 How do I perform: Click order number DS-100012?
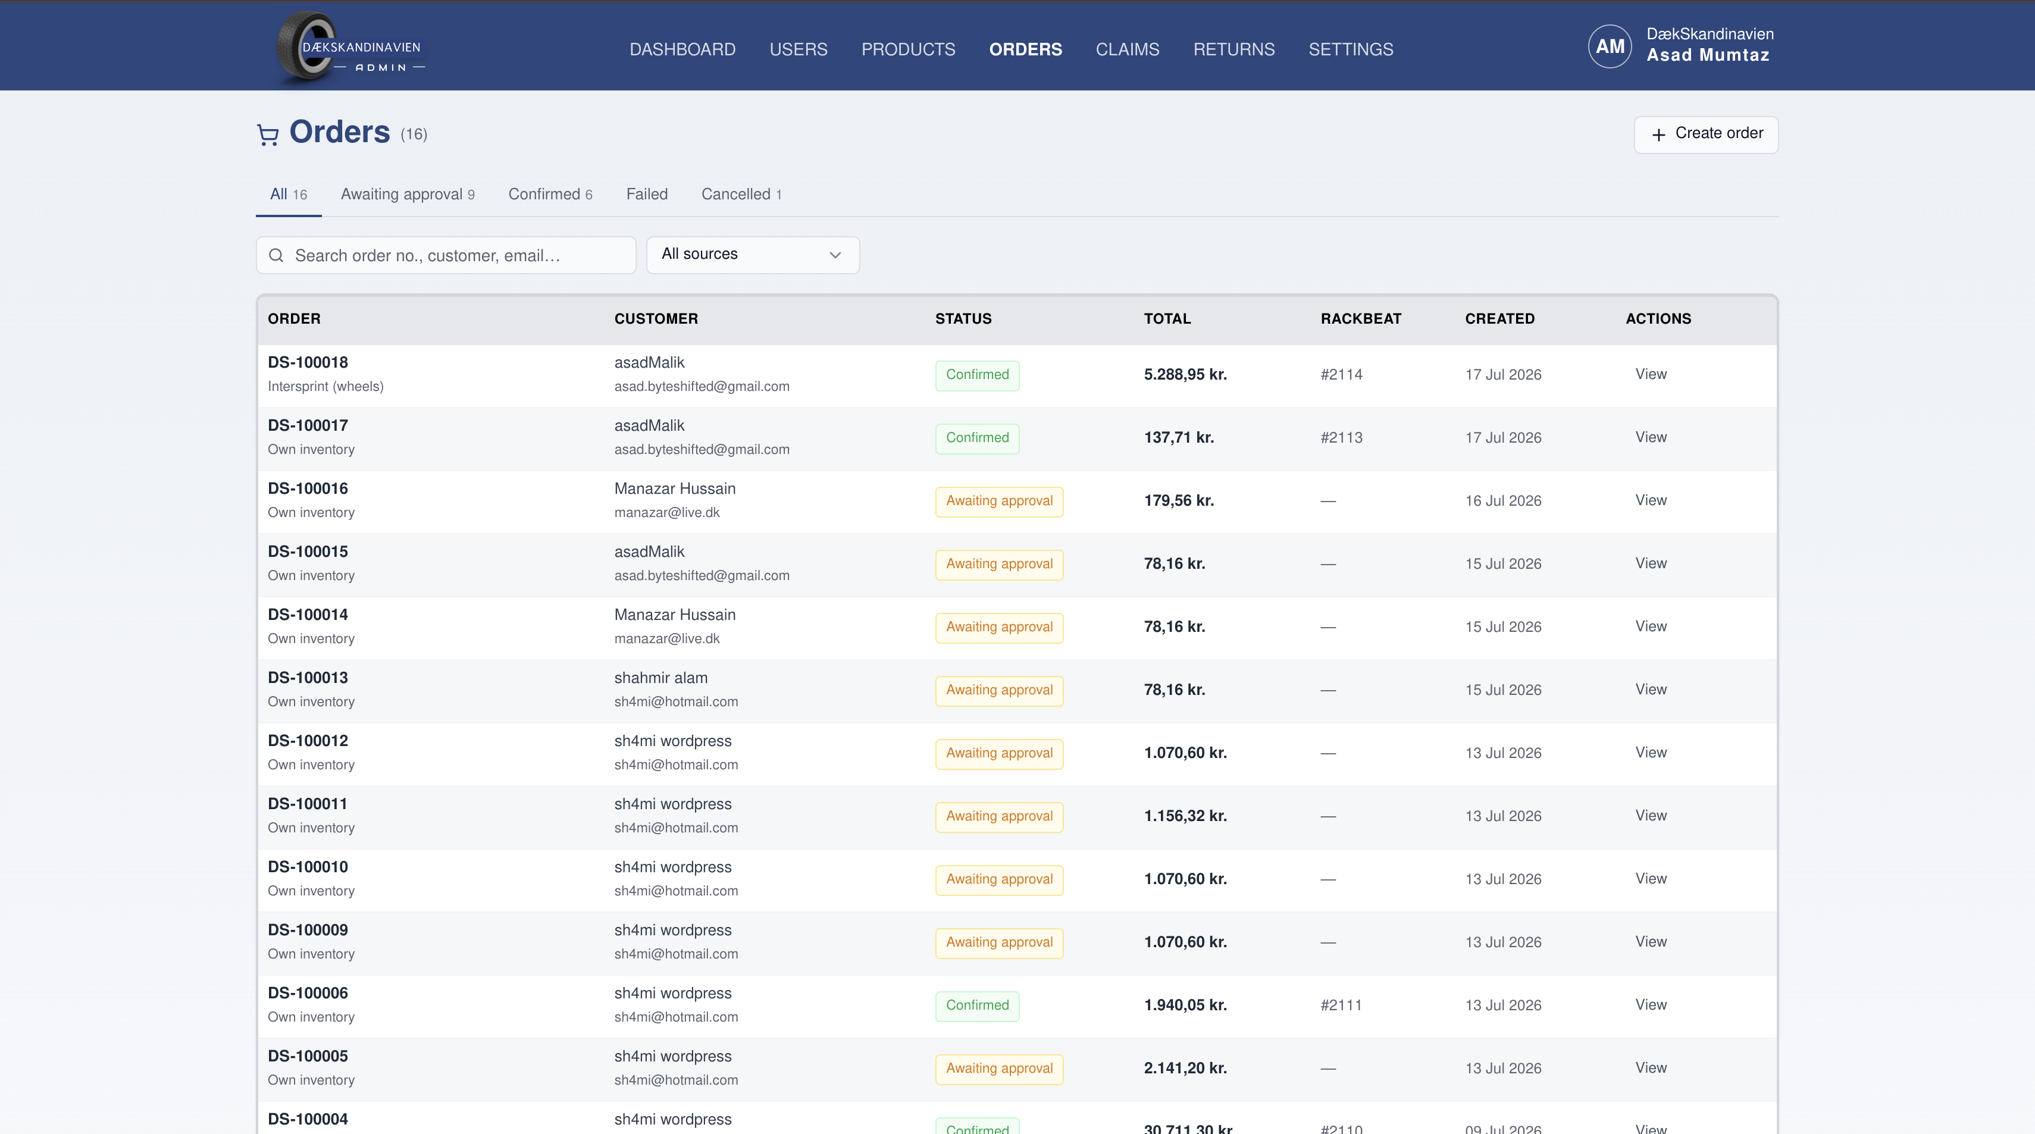(307, 741)
